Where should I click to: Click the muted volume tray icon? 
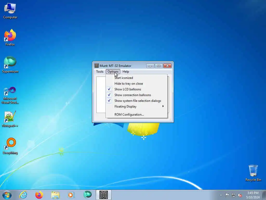[x=240, y=195]
